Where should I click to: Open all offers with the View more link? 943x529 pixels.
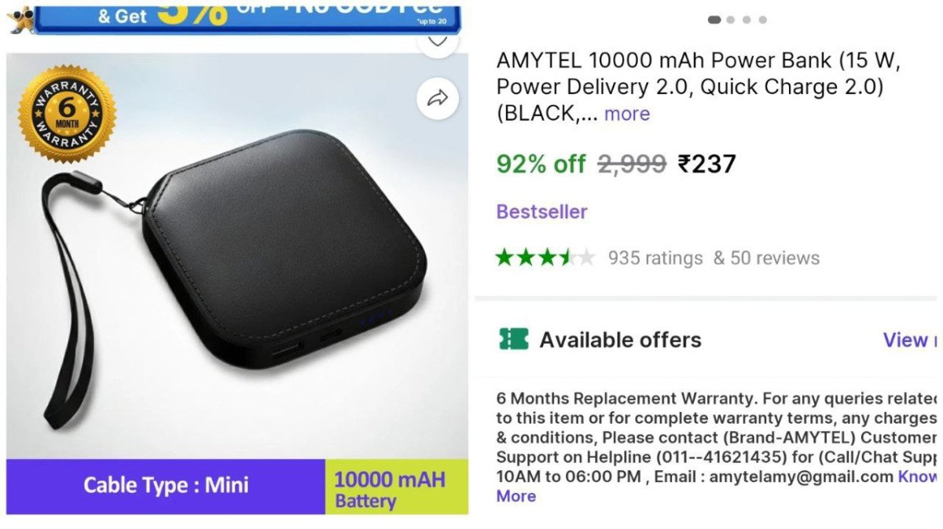tap(910, 340)
